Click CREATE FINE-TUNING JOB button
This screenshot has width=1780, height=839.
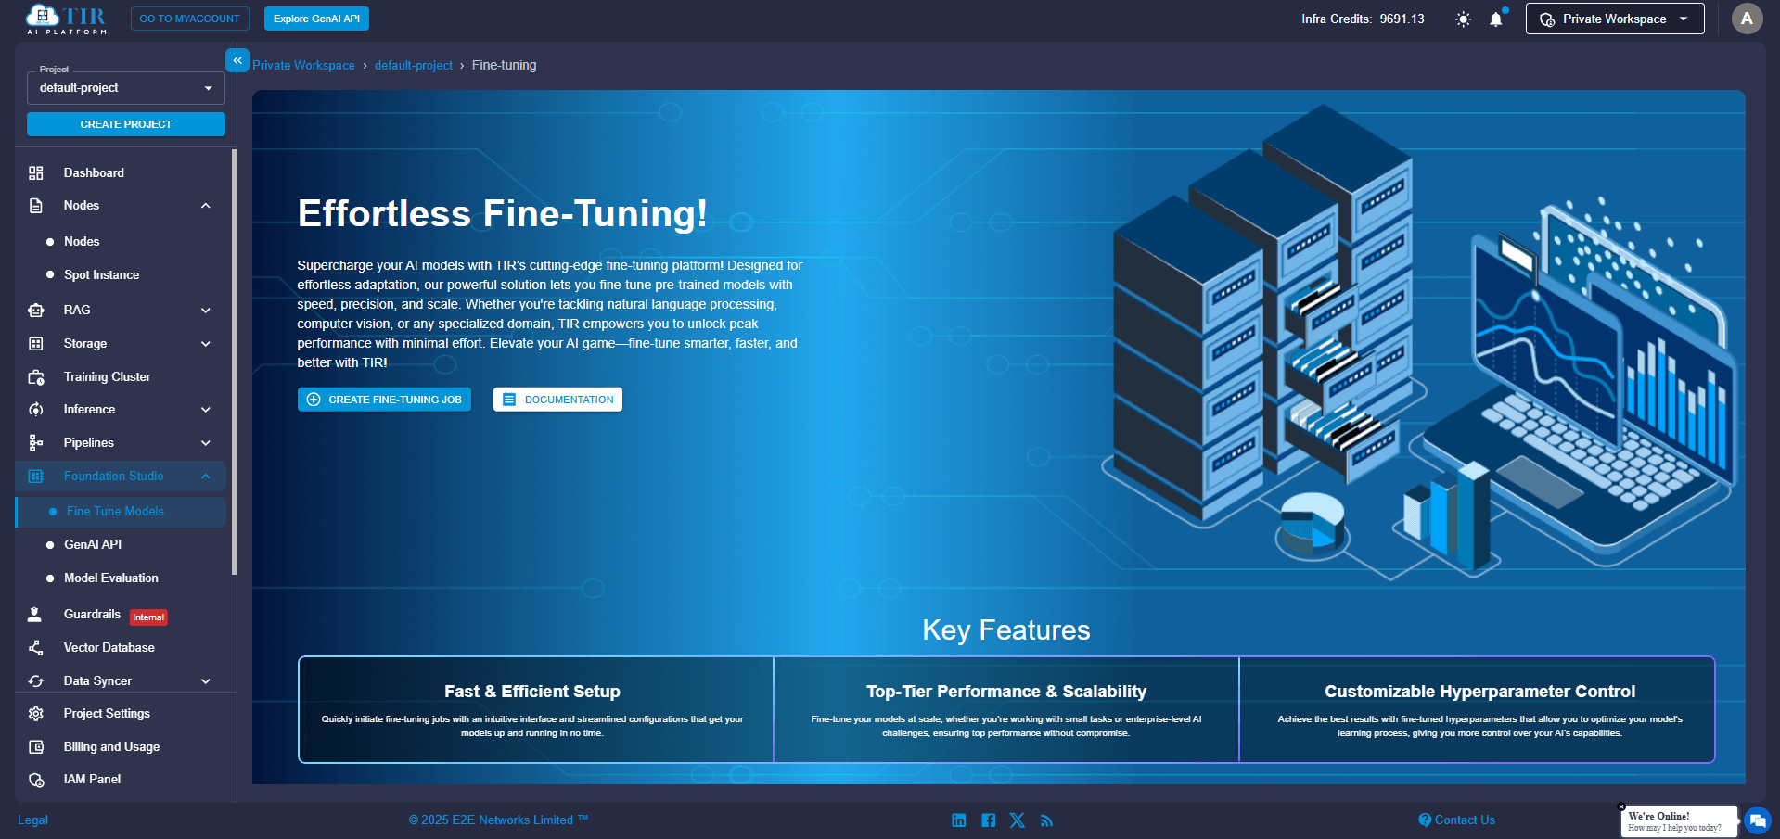pyautogui.click(x=384, y=400)
